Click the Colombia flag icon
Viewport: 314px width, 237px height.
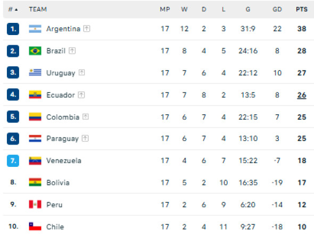(35, 117)
